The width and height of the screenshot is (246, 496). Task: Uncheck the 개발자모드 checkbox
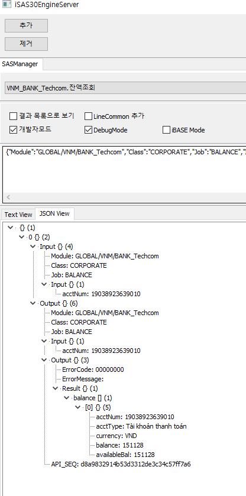coord(13,129)
